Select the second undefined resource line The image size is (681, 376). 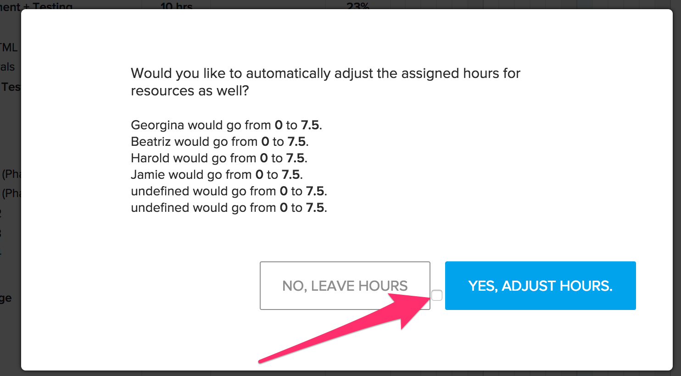pos(229,207)
